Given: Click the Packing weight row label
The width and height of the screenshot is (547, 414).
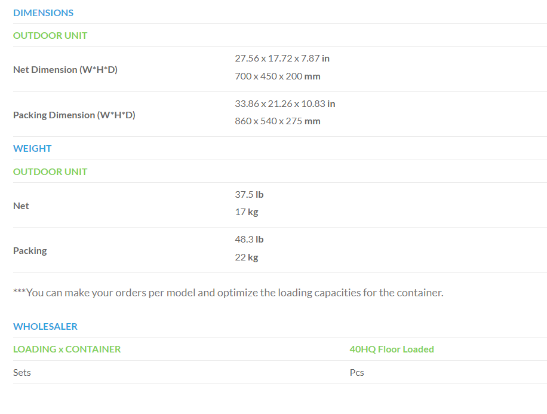Looking at the screenshot, I should pos(30,251).
